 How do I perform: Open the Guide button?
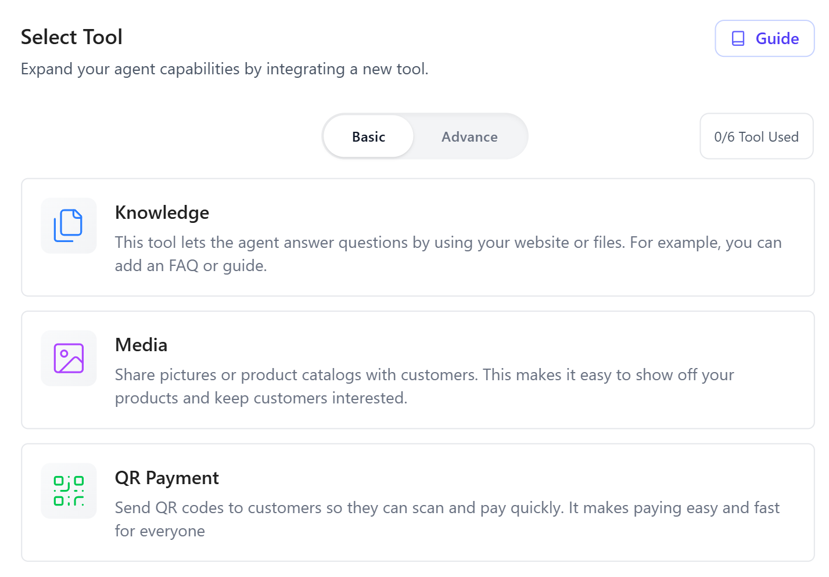pos(765,38)
